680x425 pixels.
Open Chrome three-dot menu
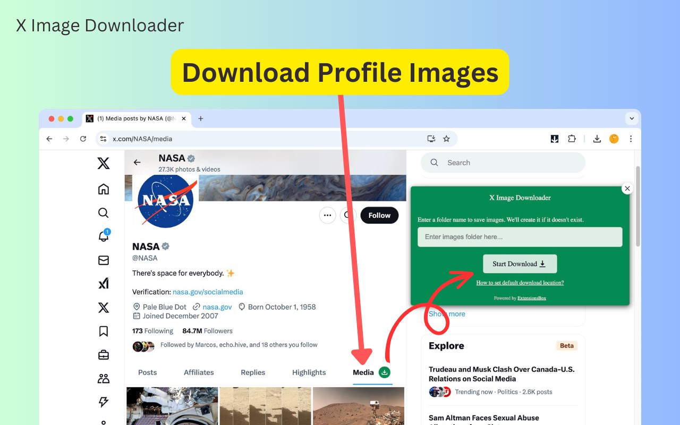pos(631,139)
